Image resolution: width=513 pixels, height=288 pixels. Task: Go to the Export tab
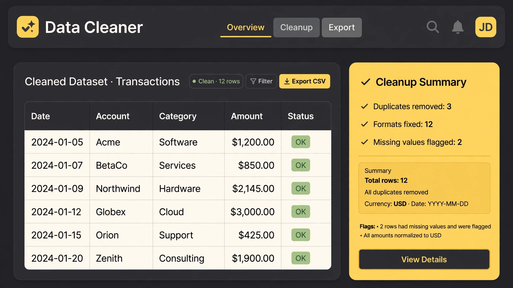click(x=342, y=27)
